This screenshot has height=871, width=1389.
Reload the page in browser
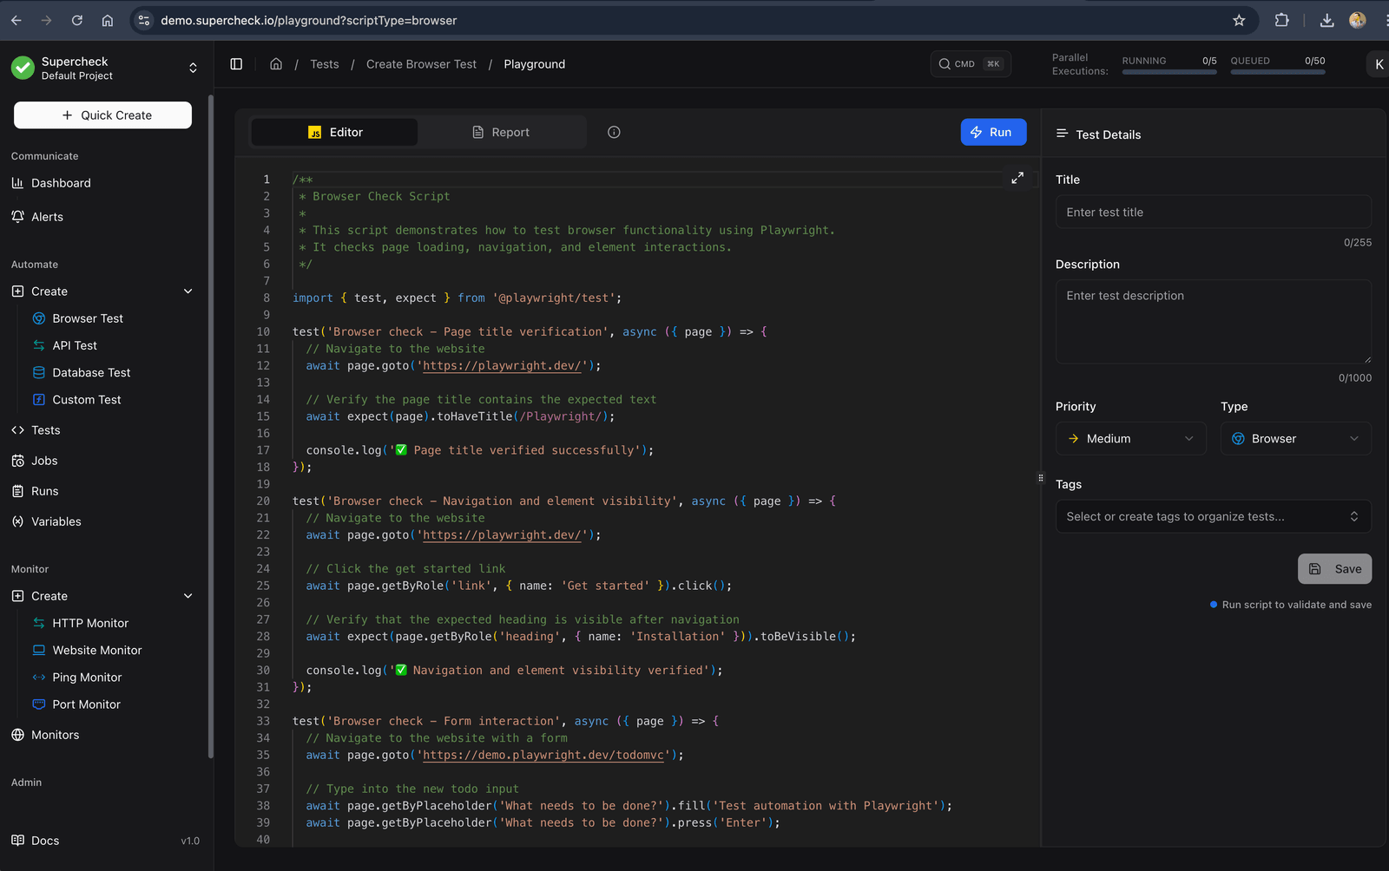pos(77,20)
